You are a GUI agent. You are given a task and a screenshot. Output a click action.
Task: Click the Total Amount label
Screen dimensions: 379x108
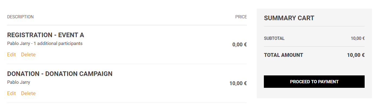[283, 55]
